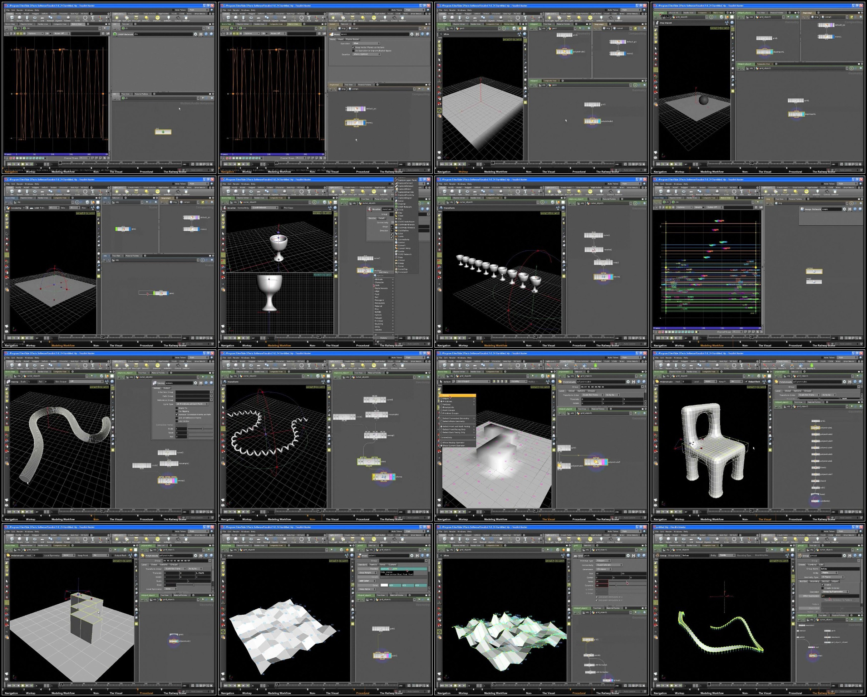Open the Operation dropdown showing Blue
Screen dimensions: 867x697
point(366,43)
